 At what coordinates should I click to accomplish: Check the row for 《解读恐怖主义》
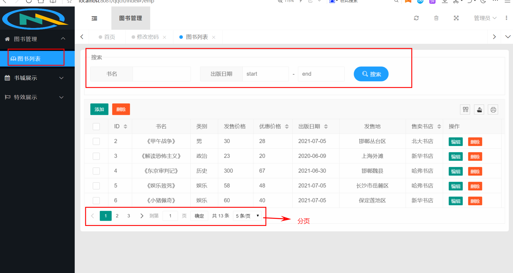96,156
